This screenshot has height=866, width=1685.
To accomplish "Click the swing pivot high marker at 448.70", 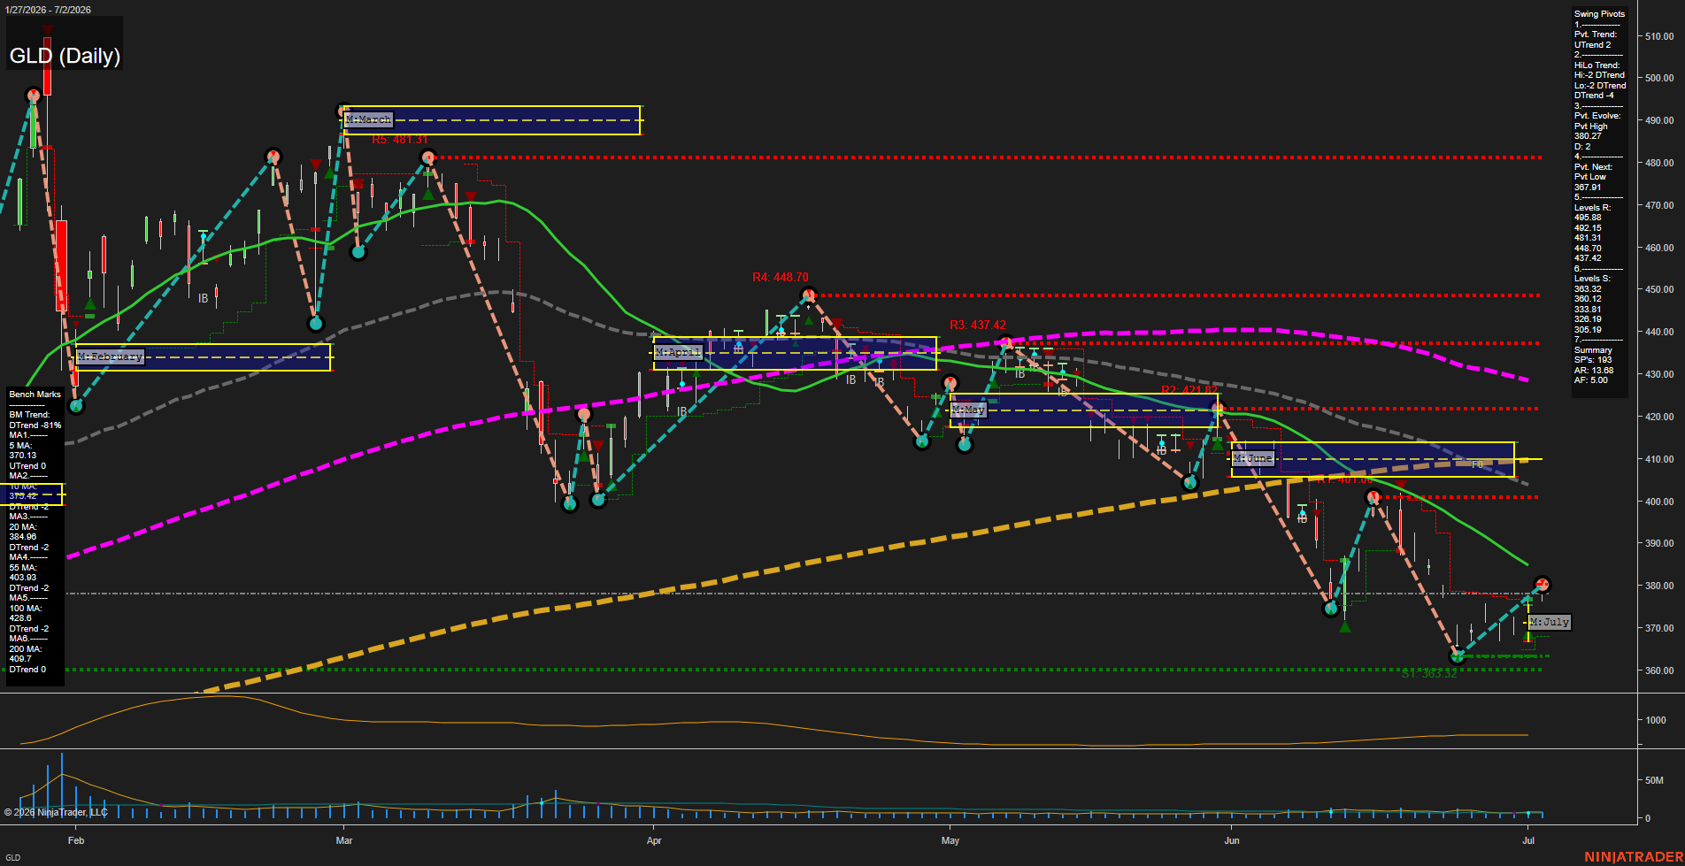I will click(x=807, y=295).
